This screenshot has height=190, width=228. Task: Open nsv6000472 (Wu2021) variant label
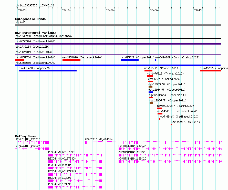tap(185, 122)
